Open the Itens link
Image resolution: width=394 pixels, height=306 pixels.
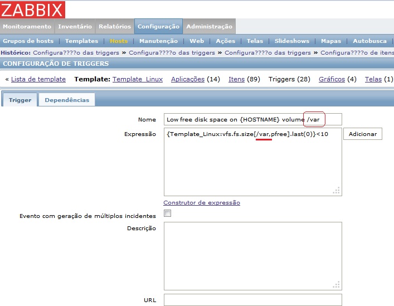(236, 79)
